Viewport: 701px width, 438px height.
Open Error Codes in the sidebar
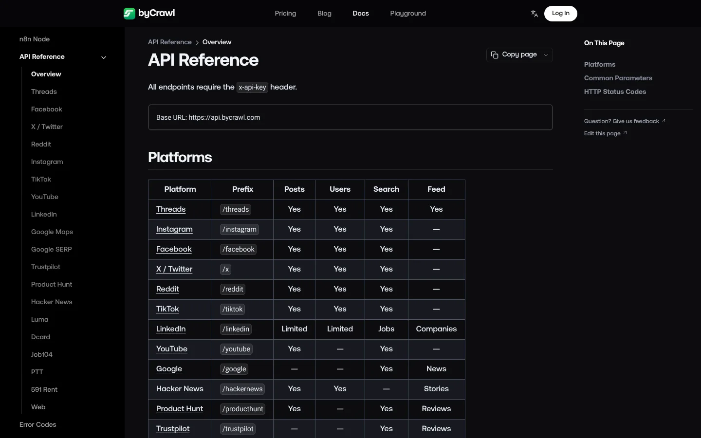[38, 424]
